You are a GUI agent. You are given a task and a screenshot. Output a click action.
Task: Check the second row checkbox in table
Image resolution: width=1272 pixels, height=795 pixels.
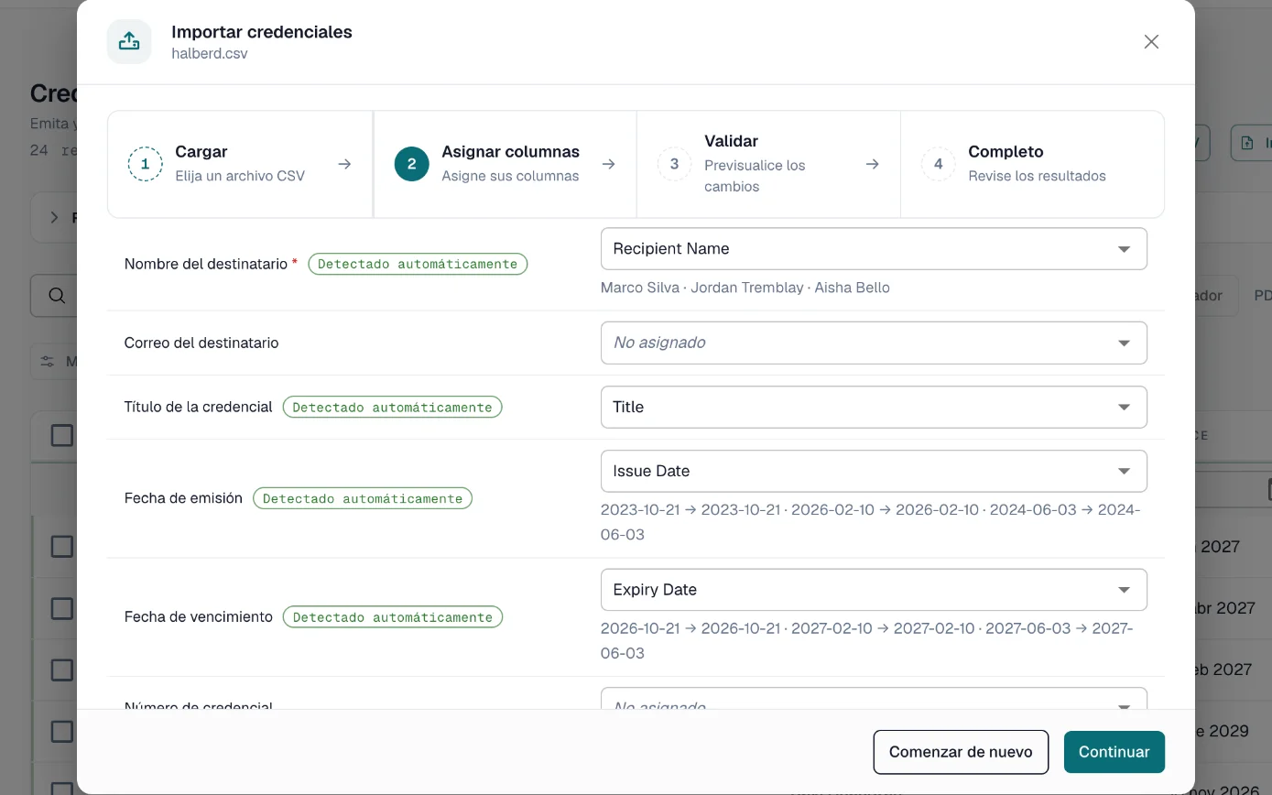(61, 608)
